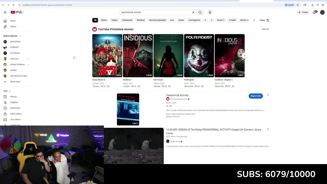327x184 pixels.
Task: Open the notifications bell
Action: click(315, 12)
